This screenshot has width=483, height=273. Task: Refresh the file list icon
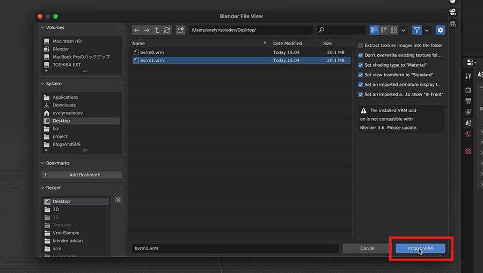point(167,30)
